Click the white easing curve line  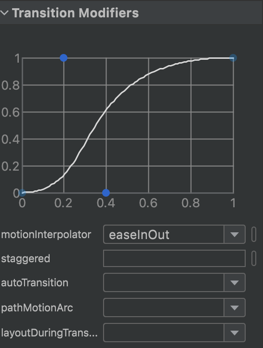click(89, 136)
